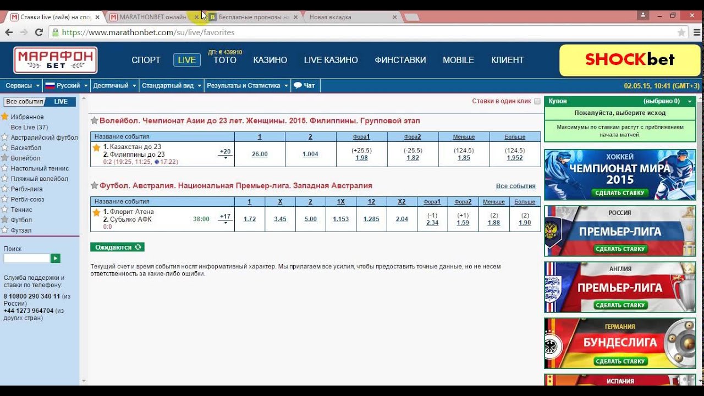
Task: Switch to Бесплатные прогнозы browser tab
Action: (x=253, y=17)
